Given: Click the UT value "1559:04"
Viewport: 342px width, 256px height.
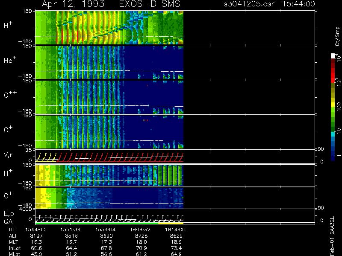Looking at the screenshot, I should (105, 230).
